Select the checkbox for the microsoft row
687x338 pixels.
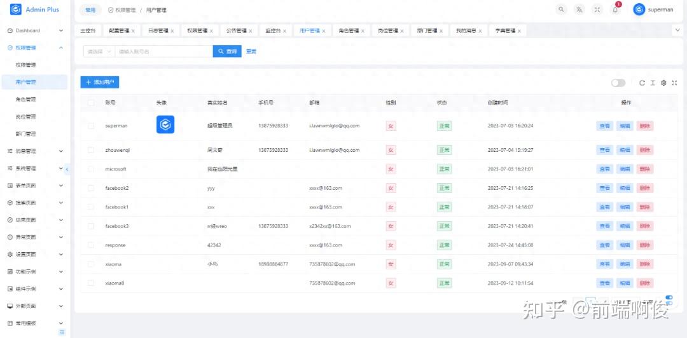point(91,169)
